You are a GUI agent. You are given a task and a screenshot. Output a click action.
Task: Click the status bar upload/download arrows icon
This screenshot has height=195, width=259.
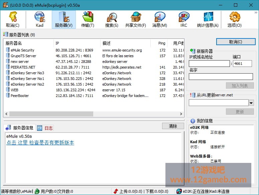(116, 191)
